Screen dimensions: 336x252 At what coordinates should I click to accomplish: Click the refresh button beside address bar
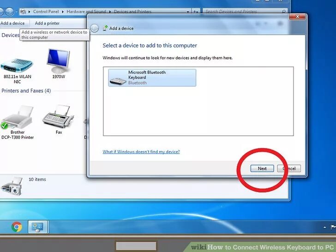coord(196,12)
